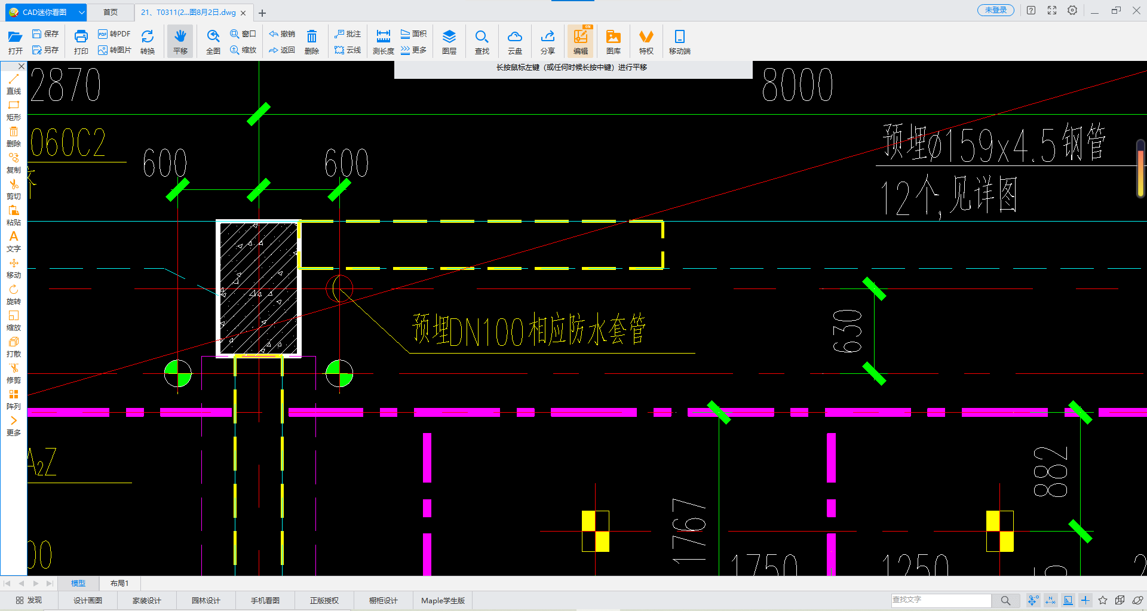Click the 返回 redo icon
1147x611 pixels.
[x=282, y=50]
